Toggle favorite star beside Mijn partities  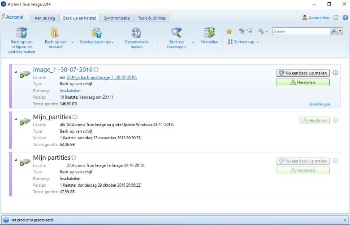[x=74, y=158]
